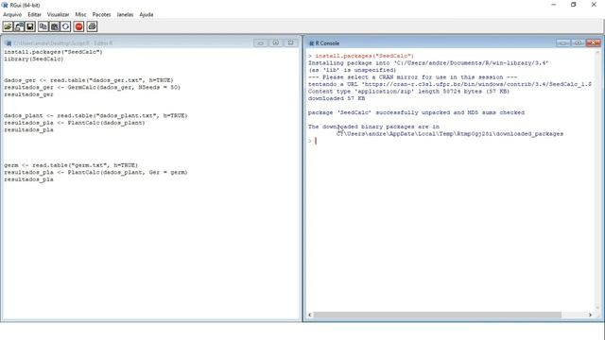Click editor line PlantCalc(dados_plant) without Ger

pos(75,123)
